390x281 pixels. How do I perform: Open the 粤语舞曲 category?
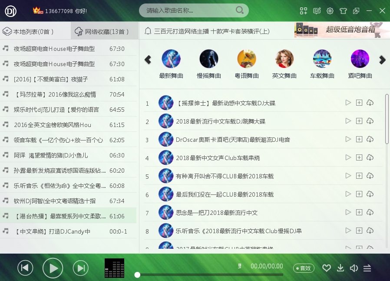pyautogui.click(x=247, y=64)
